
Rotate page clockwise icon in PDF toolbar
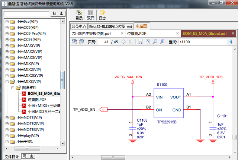(x=74, y=41)
